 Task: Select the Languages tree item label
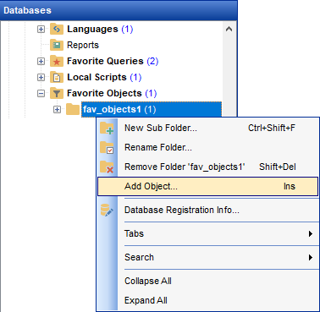pyautogui.click(x=100, y=29)
